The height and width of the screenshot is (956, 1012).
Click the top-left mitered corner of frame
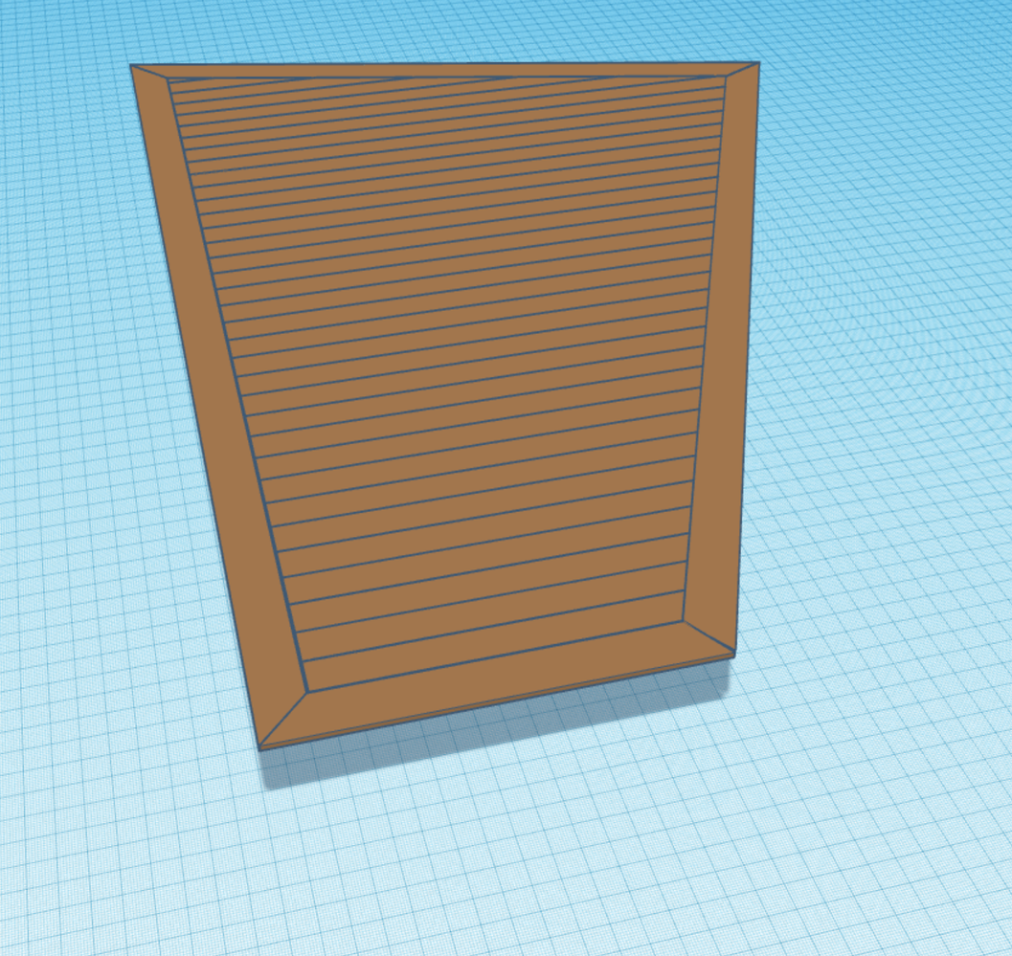[x=151, y=73]
